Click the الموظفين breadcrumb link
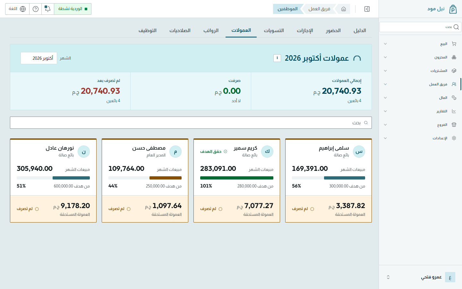 [287, 9]
